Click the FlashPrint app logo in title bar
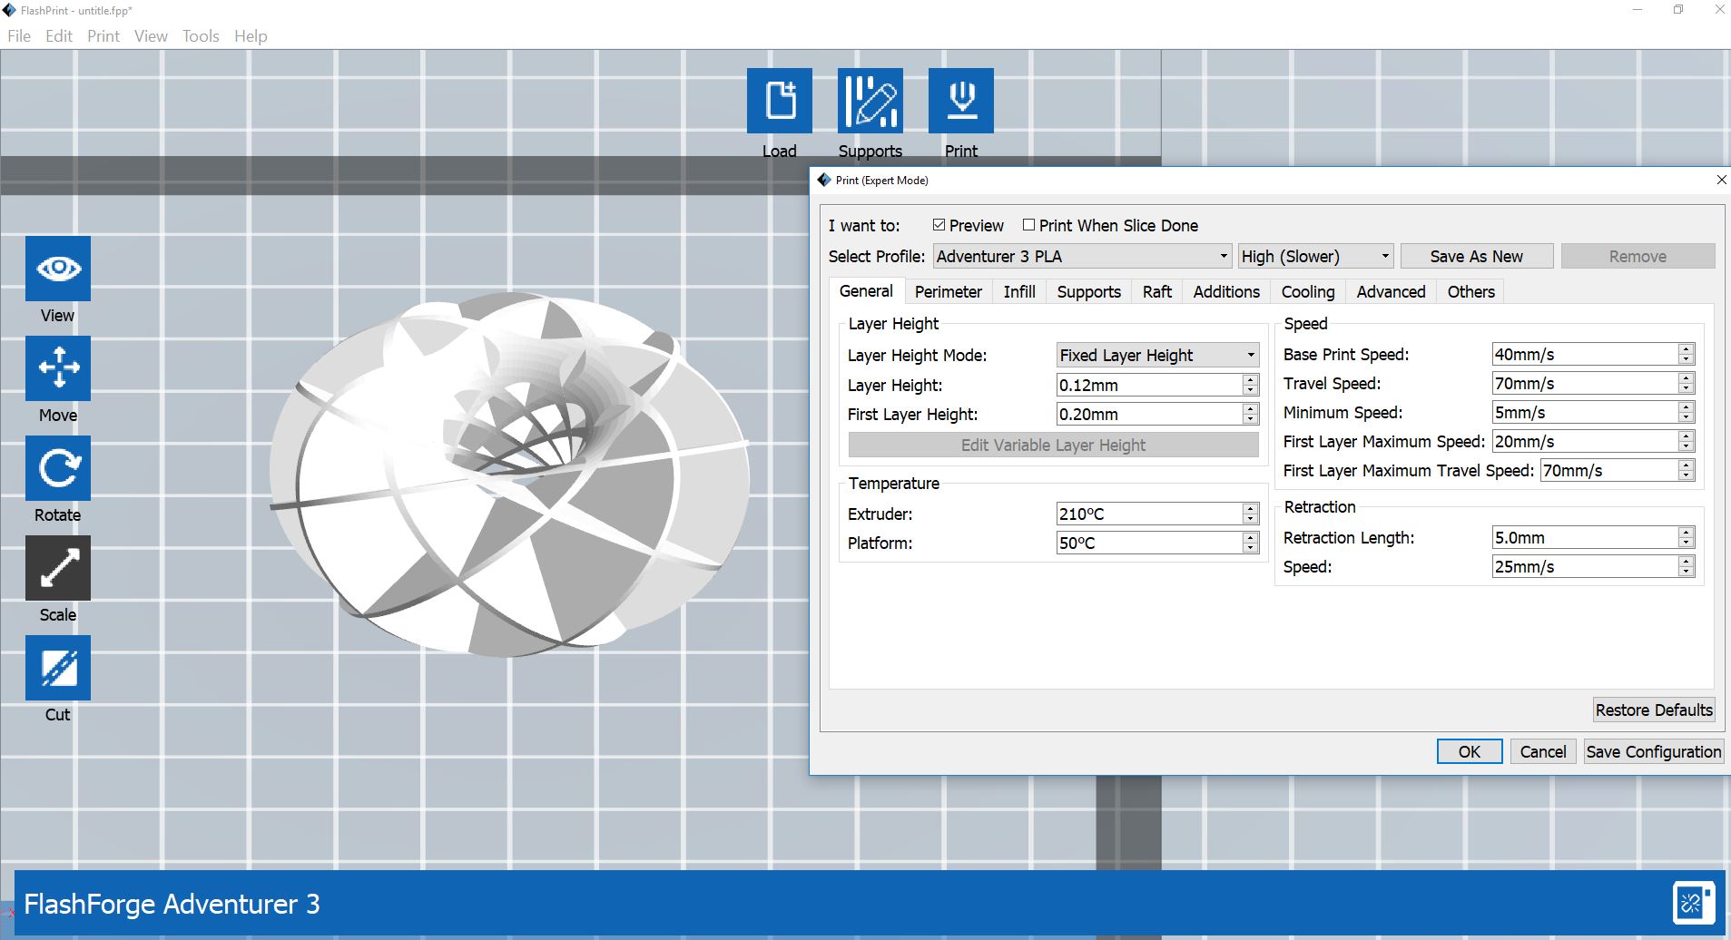Screen dimensions: 1731x940 pyautogui.click(x=9, y=10)
